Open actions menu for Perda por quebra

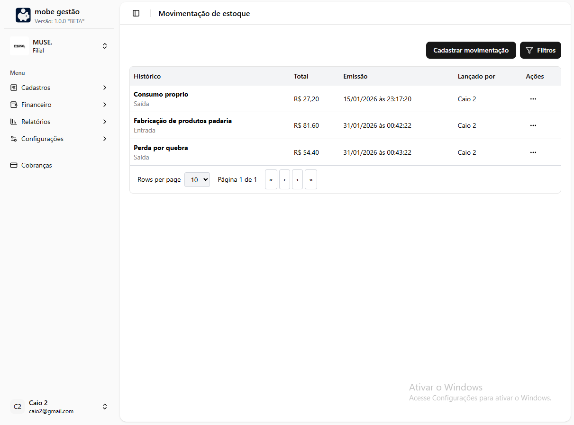pyautogui.click(x=533, y=152)
